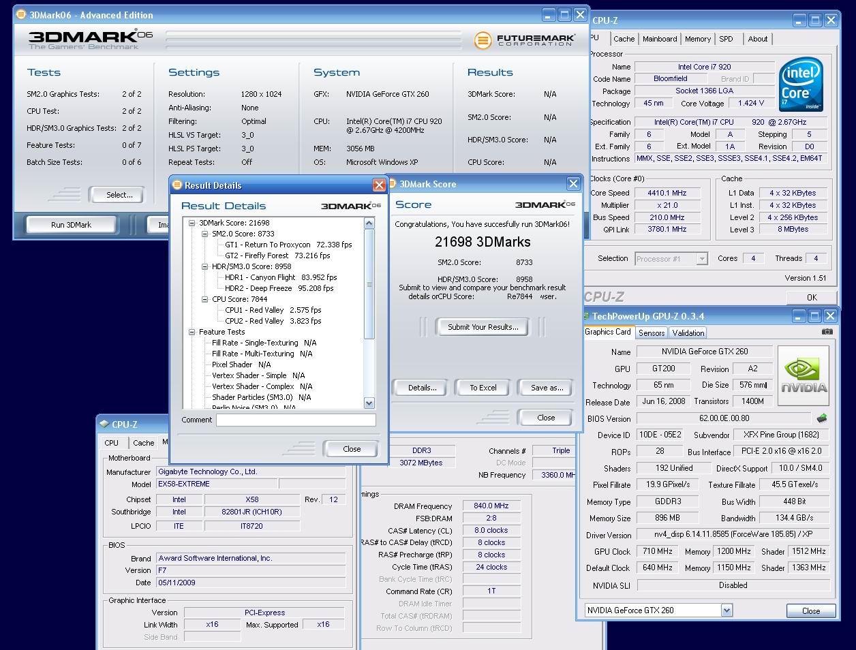Click the 21698 3DMarks score text
856x650 pixels.
click(483, 242)
